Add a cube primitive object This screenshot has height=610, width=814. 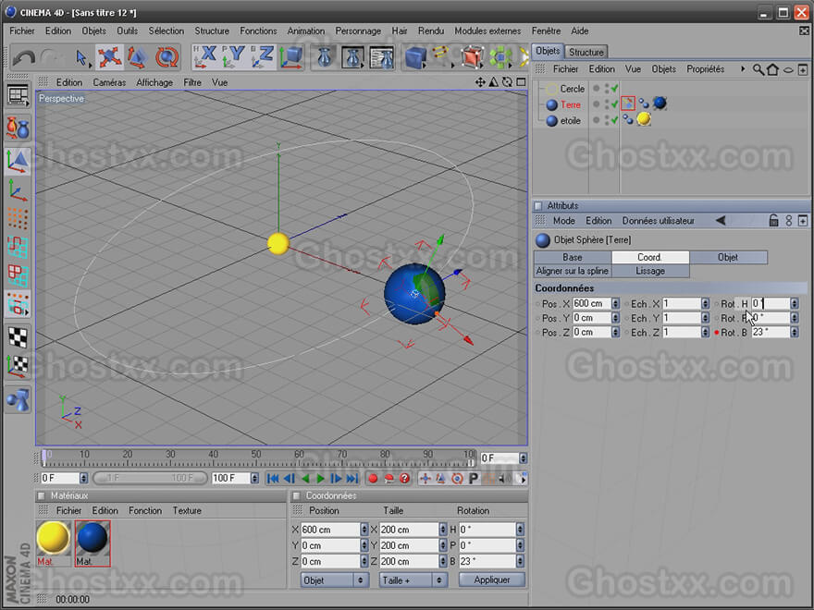pos(415,57)
